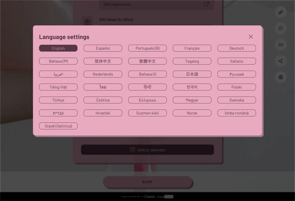Pick 日本語 Japanese language

192,74
